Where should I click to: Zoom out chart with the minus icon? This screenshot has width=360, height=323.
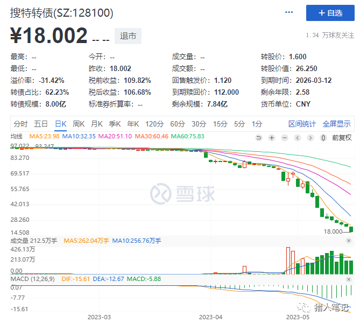point(285,138)
